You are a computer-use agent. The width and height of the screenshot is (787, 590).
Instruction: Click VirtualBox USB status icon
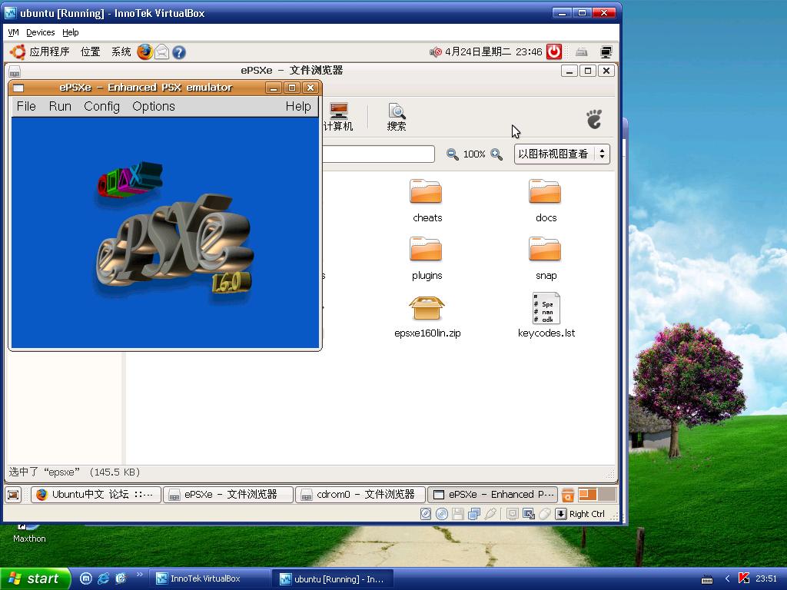tap(491, 514)
